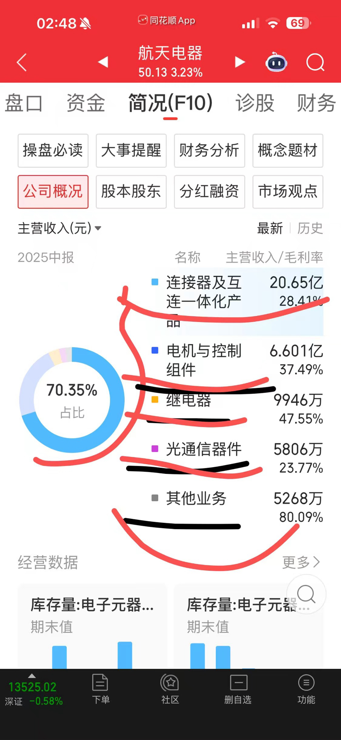This screenshot has width=341, height=740.
Task: Open search with the magnifier in header
Action: [316, 62]
